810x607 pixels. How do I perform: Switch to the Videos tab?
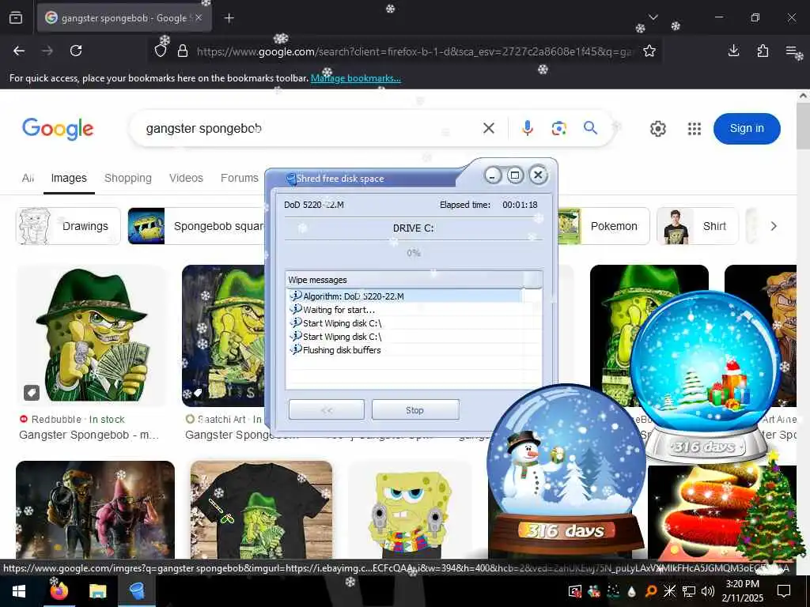[186, 178]
